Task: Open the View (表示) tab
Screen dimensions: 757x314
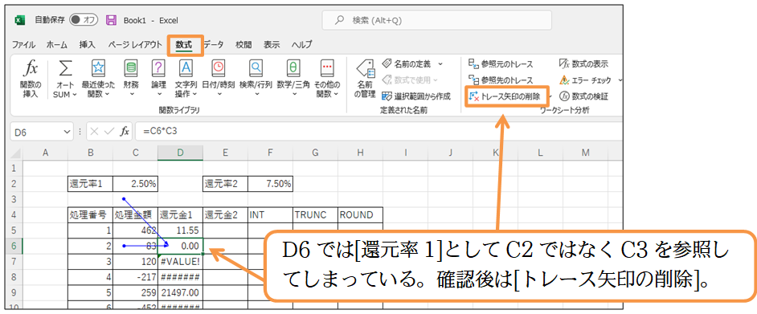Action: coord(272,44)
